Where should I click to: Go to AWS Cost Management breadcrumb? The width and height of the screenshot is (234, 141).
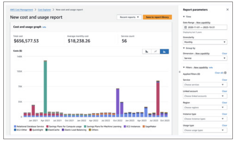point(22,10)
